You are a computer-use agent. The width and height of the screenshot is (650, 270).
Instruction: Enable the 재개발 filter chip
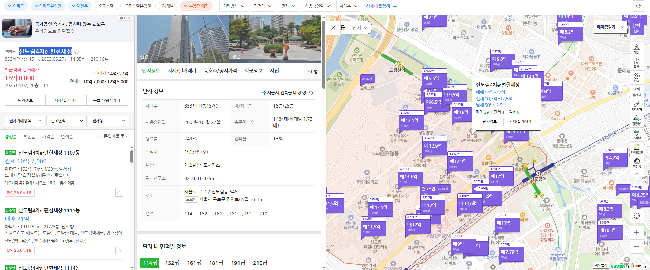tap(168, 6)
